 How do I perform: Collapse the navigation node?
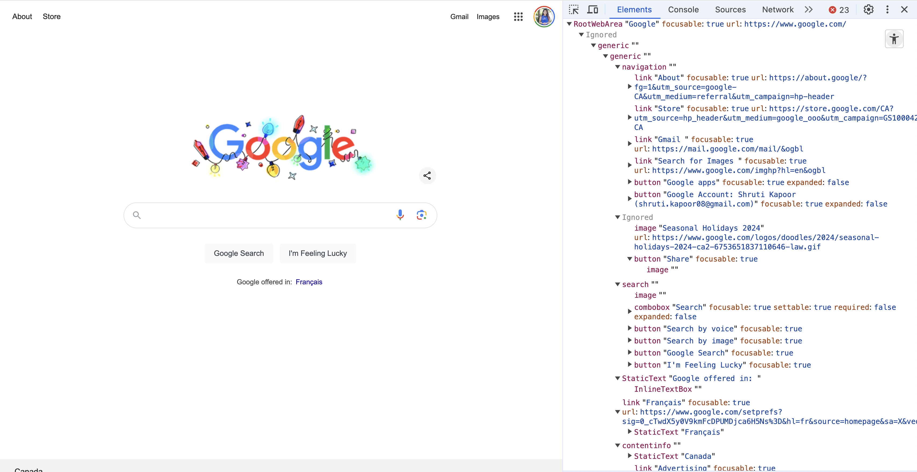pyautogui.click(x=618, y=67)
